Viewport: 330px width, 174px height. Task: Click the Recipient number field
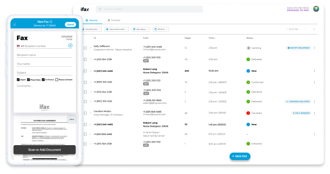(44, 46)
